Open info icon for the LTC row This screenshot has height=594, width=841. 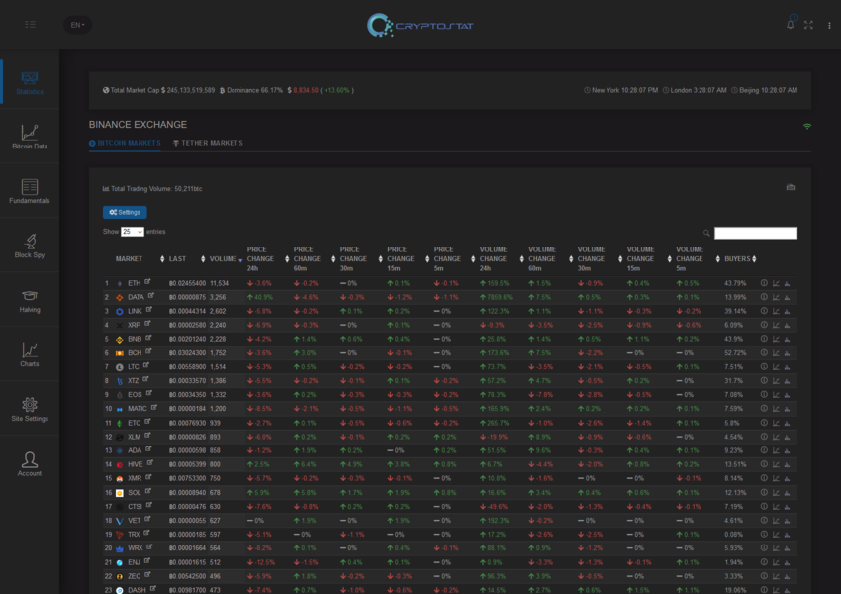pyautogui.click(x=764, y=366)
